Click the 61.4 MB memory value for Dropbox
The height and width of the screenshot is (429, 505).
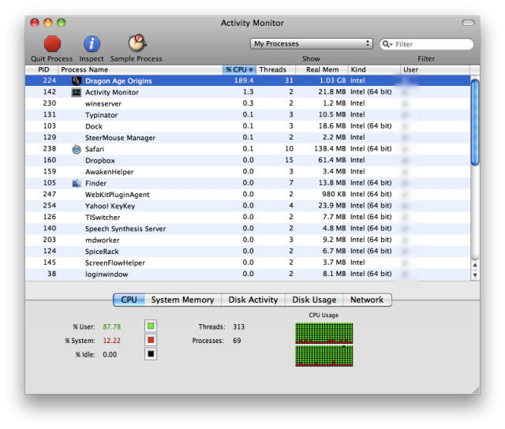point(332,160)
